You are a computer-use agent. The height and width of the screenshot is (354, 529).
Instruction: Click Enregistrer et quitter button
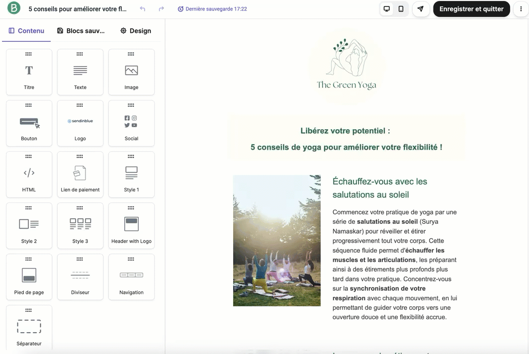click(471, 9)
